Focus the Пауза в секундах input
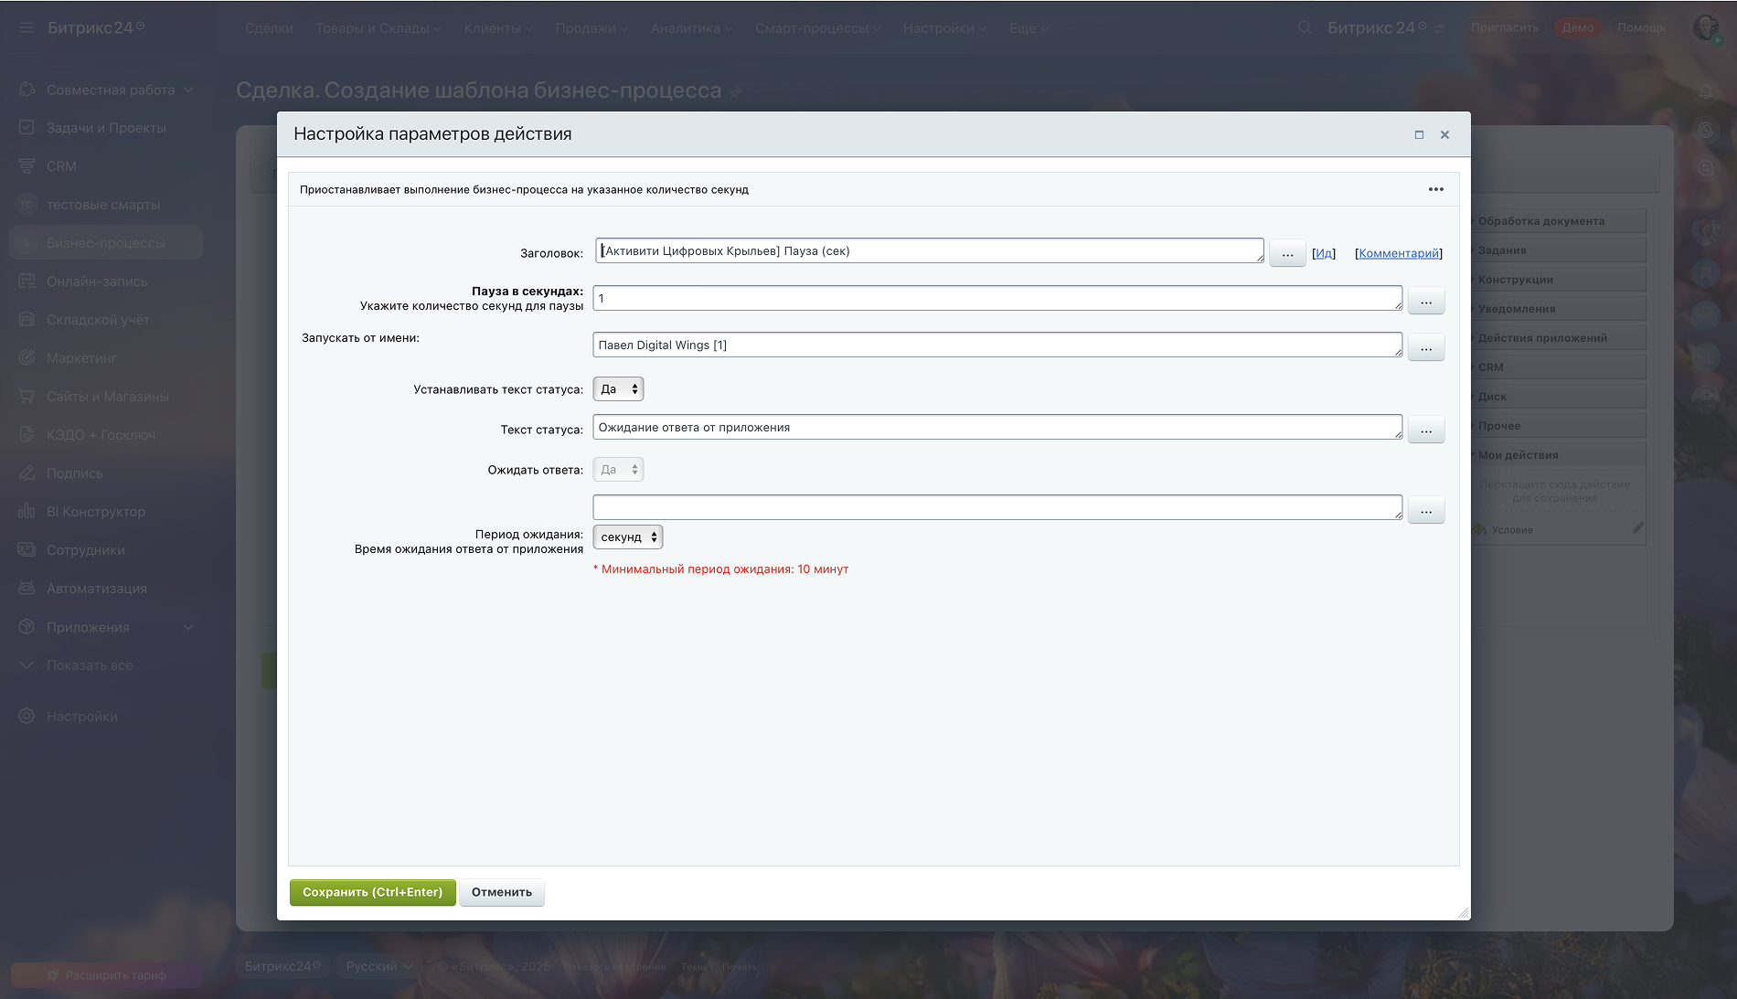The width and height of the screenshot is (1737, 999). click(996, 298)
